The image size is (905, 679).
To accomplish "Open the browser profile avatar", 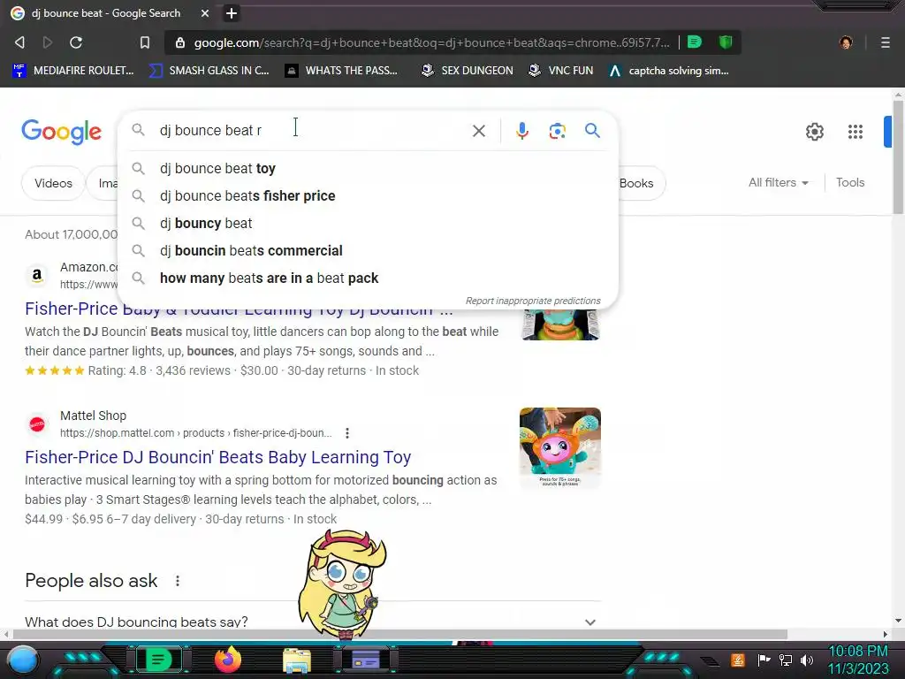I will pyautogui.click(x=846, y=42).
